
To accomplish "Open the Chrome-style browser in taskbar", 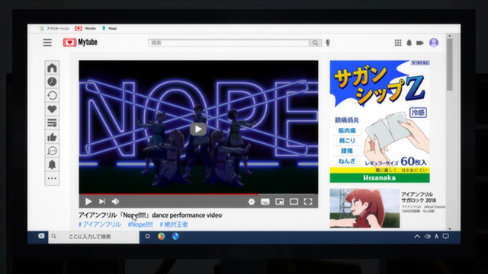I will (x=161, y=237).
